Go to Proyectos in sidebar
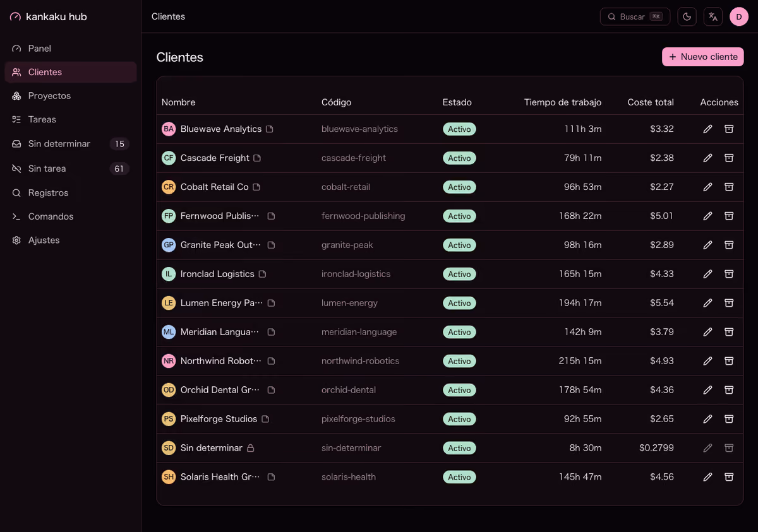This screenshot has width=758, height=532. tap(71, 96)
